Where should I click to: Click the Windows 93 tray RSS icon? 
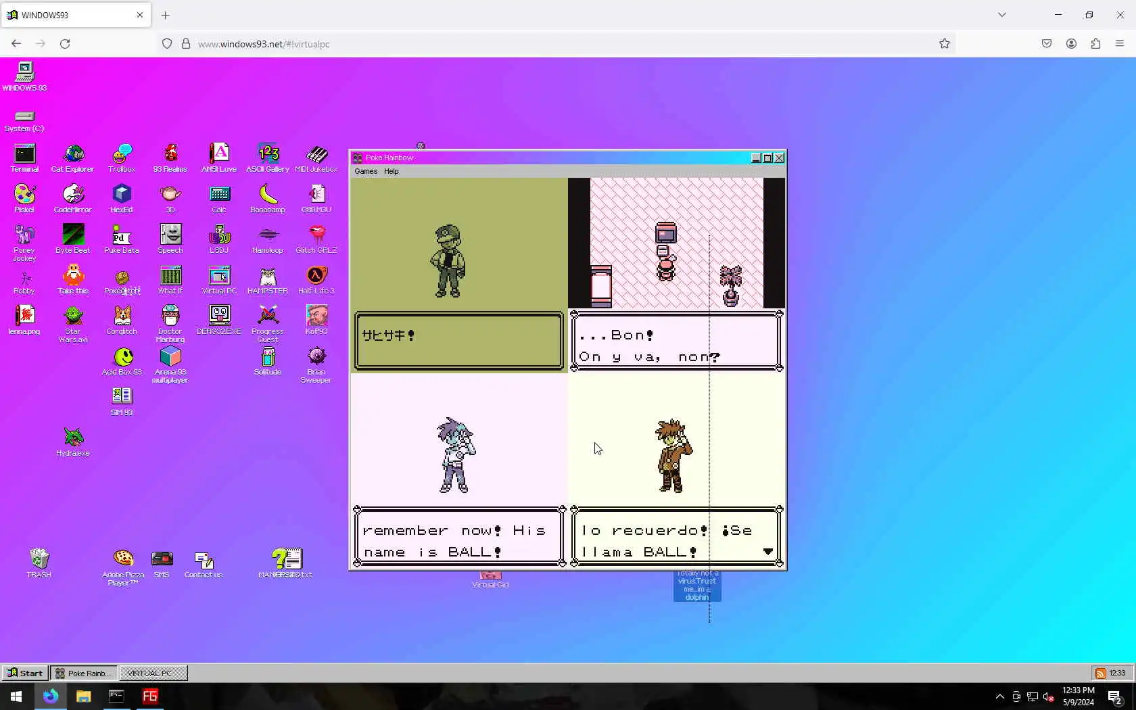tap(1100, 673)
